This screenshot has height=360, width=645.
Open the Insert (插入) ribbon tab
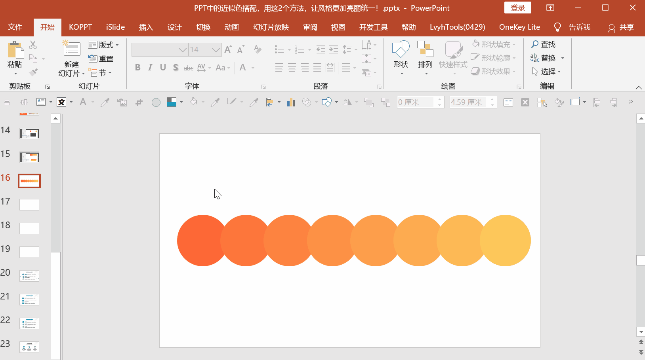coord(146,27)
